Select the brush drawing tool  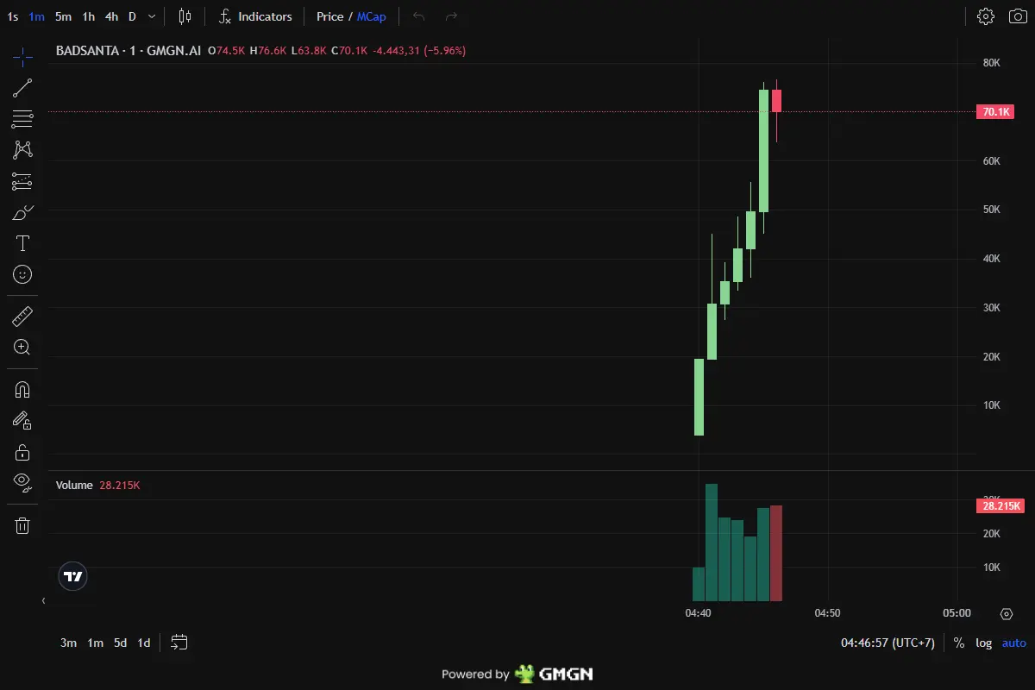[x=22, y=212]
